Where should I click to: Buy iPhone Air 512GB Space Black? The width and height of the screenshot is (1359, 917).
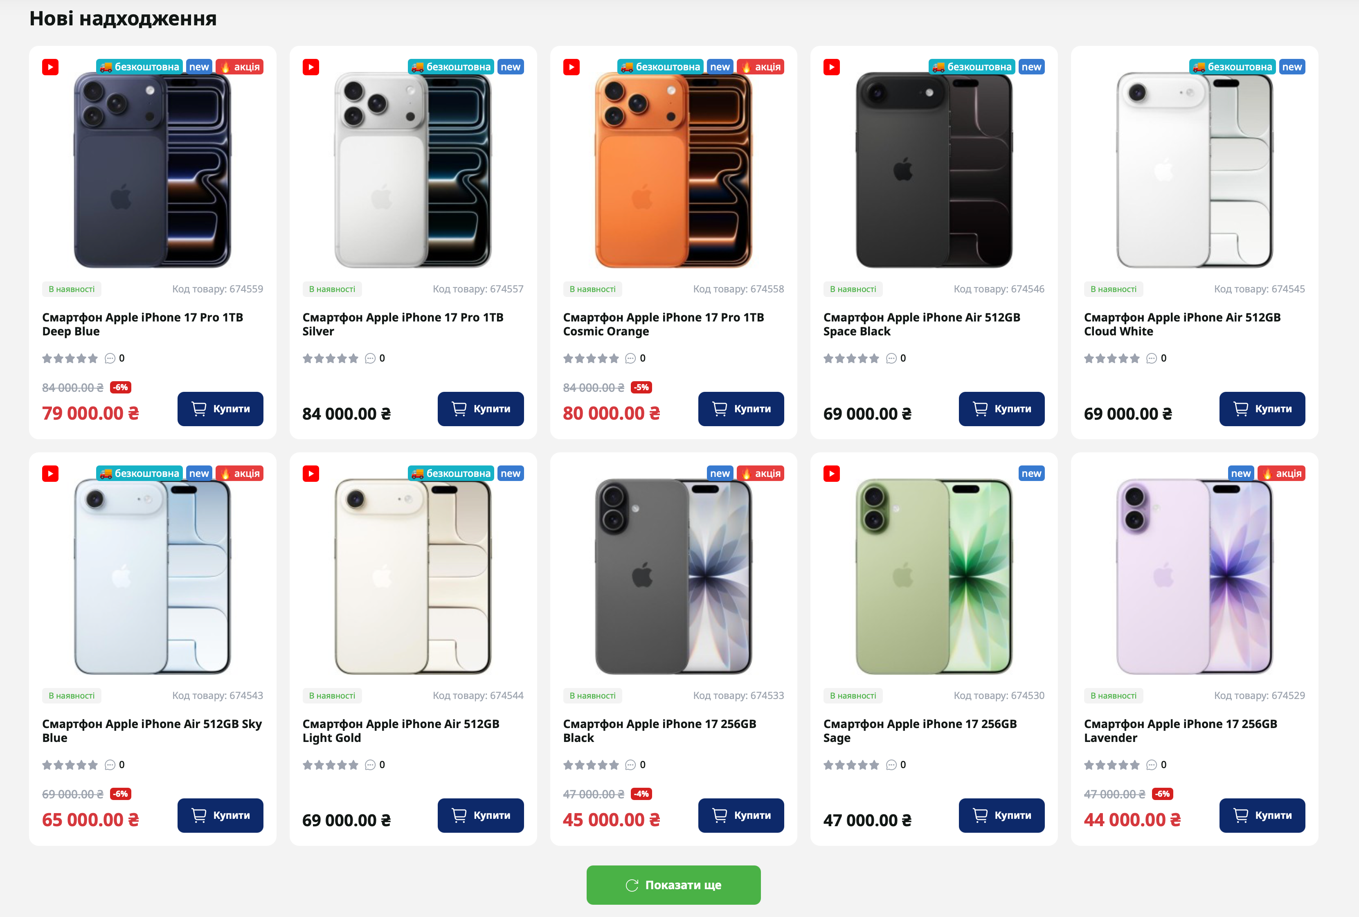1001,409
